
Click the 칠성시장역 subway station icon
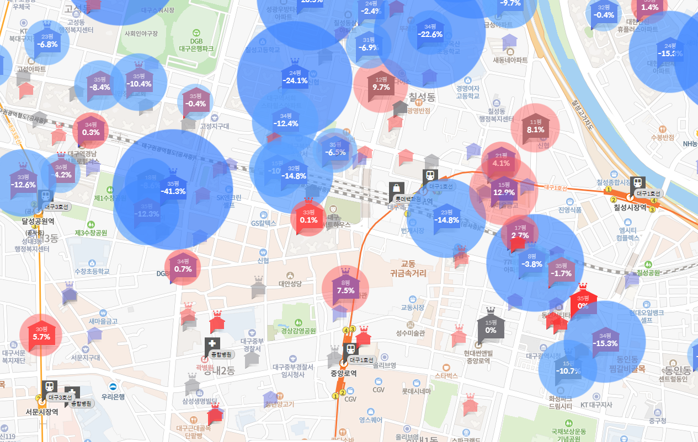[x=638, y=184]
